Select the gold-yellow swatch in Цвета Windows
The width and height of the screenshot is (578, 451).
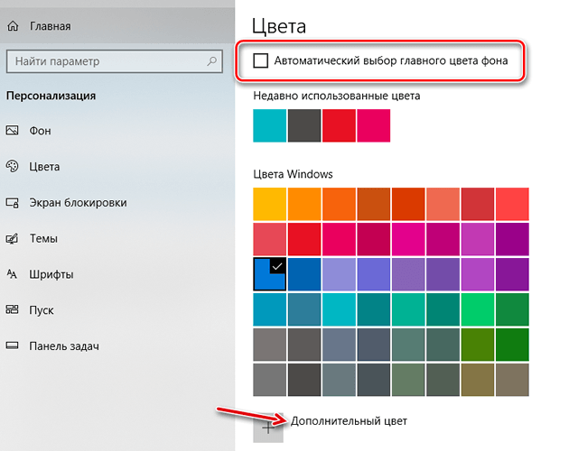[x=269, y=205]
